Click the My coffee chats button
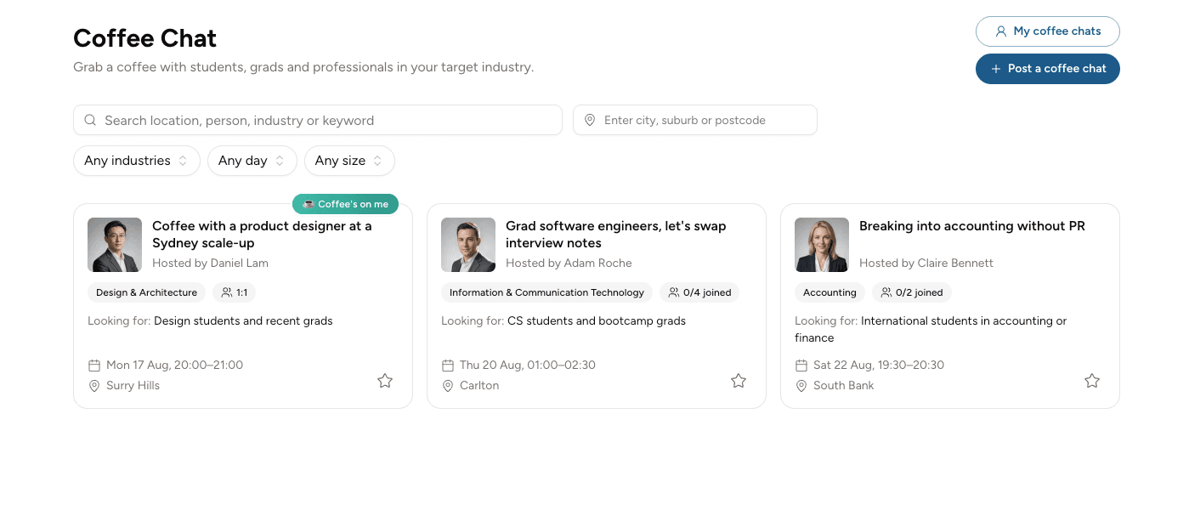The height and width of the screenshot is (510, 1189). tap(1048, 31)
